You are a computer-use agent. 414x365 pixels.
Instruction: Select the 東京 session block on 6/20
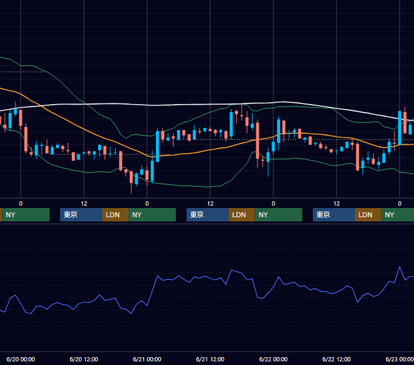point(82,215)
